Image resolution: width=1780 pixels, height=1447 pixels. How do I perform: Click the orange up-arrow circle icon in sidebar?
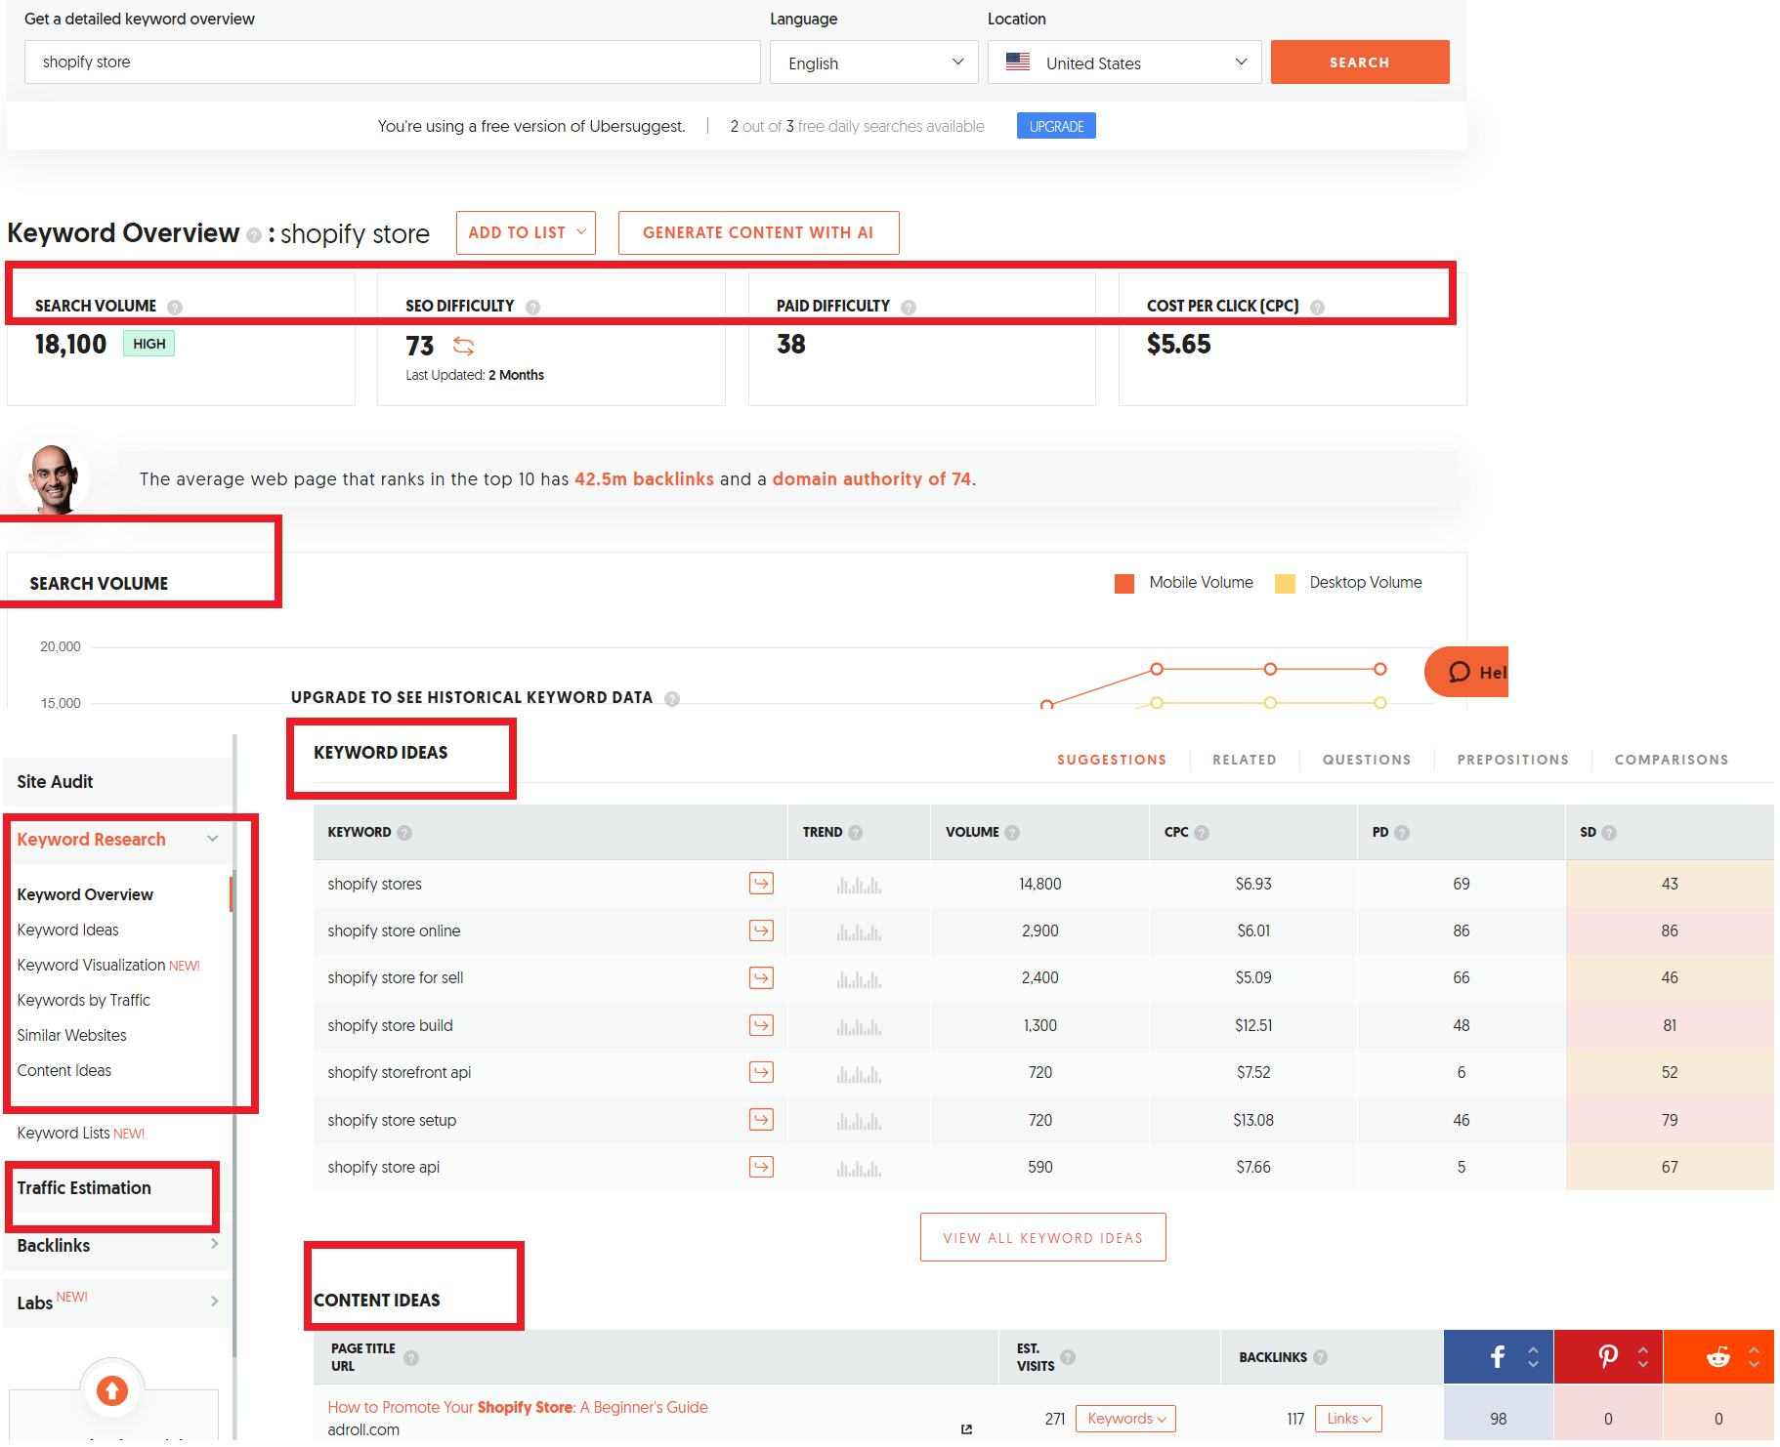click(112, 1389)
